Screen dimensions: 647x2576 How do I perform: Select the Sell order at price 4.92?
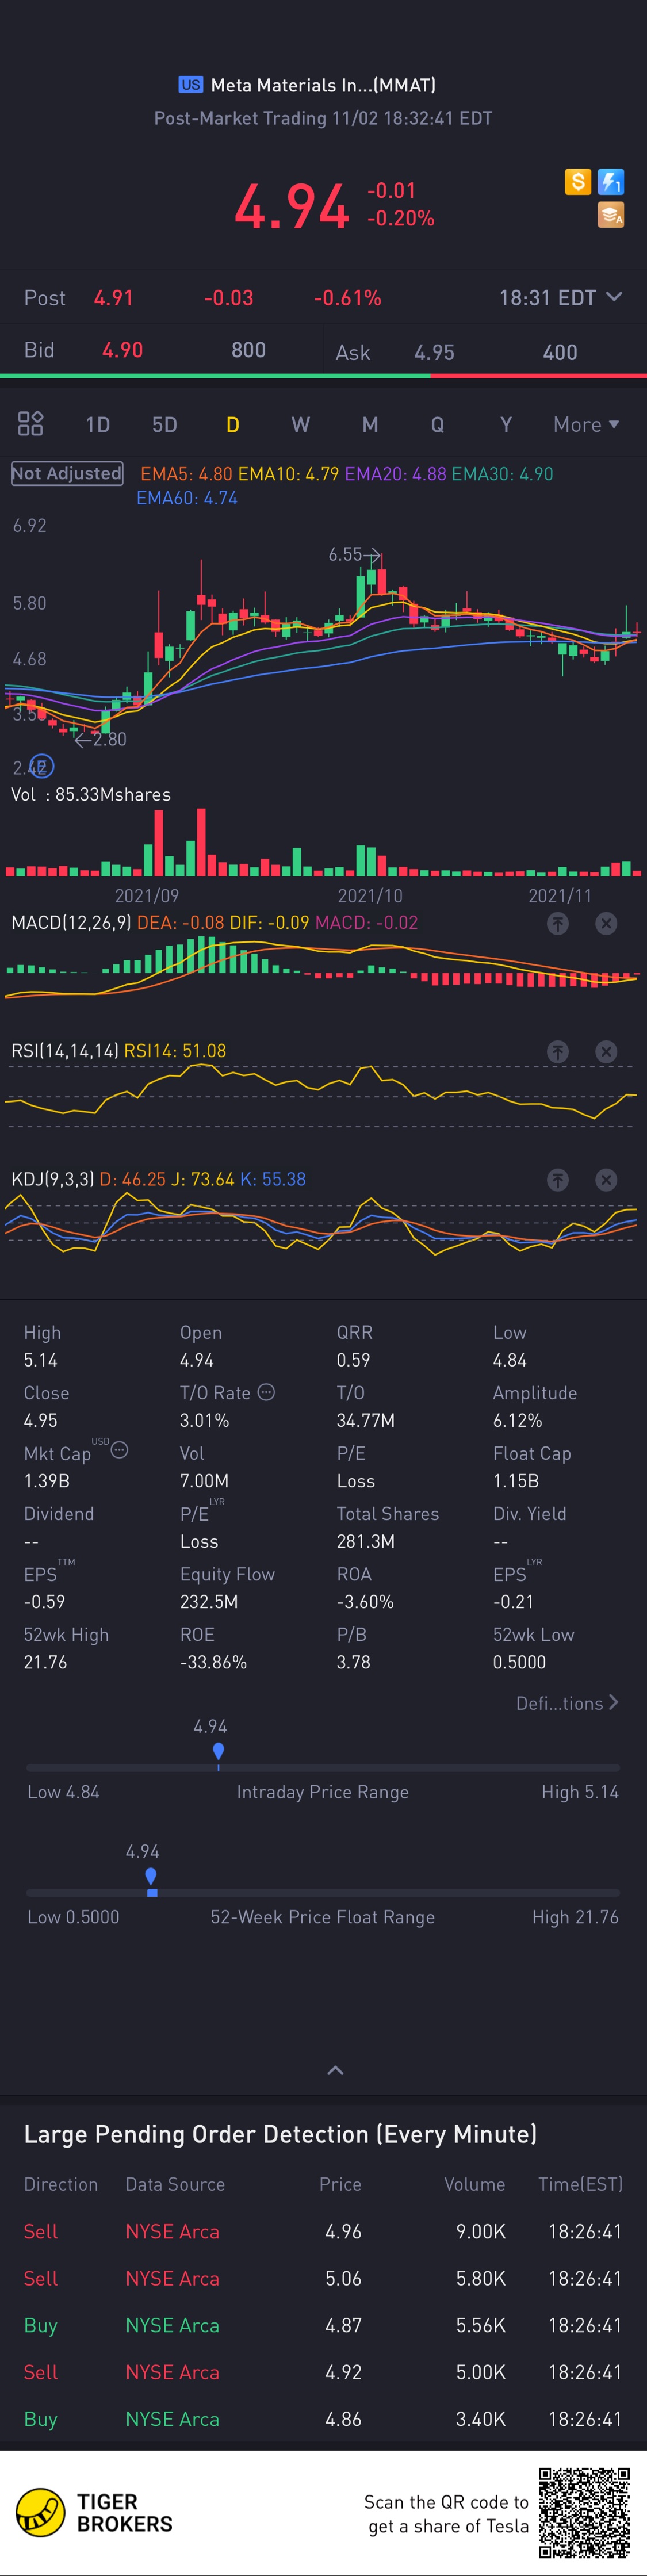pyautogui.click(x=323, y=2372)
